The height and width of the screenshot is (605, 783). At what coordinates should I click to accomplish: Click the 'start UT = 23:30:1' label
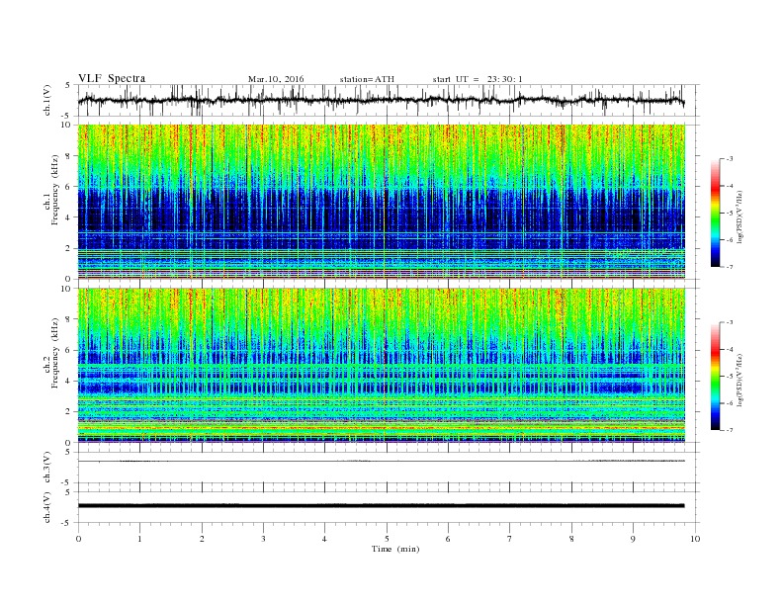pyautogui.click(x=478, y=79)
